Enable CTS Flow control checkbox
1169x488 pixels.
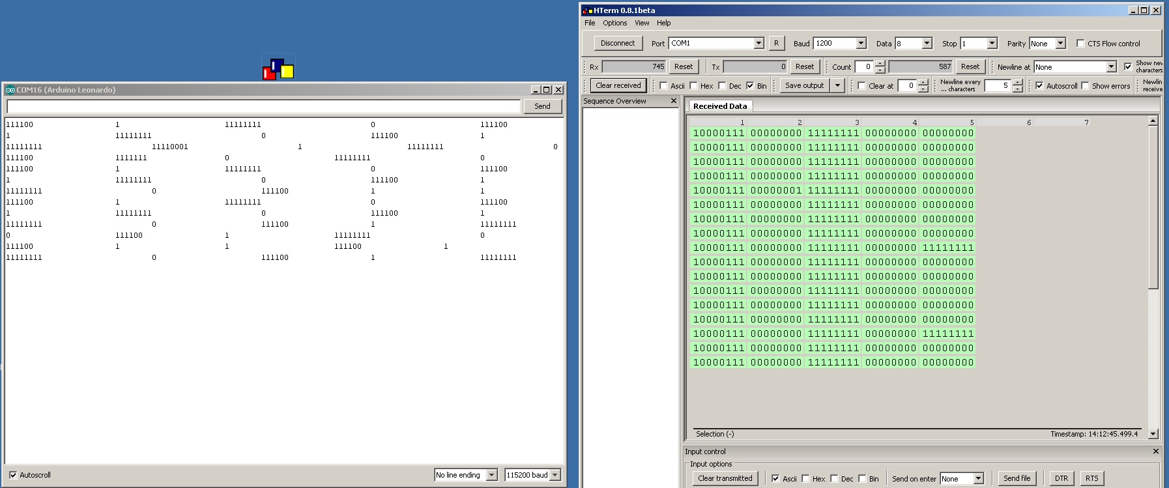pyautogui.click(x=1080, y=44)
